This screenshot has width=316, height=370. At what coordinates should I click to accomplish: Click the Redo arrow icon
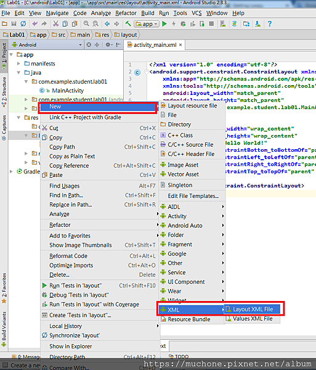[x=44, y=24]
